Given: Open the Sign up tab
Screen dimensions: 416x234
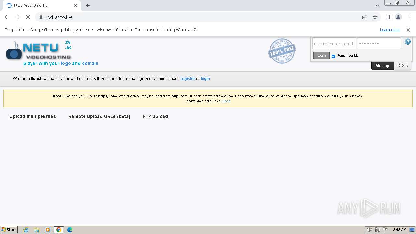Looking at the screenshot, I should pos(382,66).
